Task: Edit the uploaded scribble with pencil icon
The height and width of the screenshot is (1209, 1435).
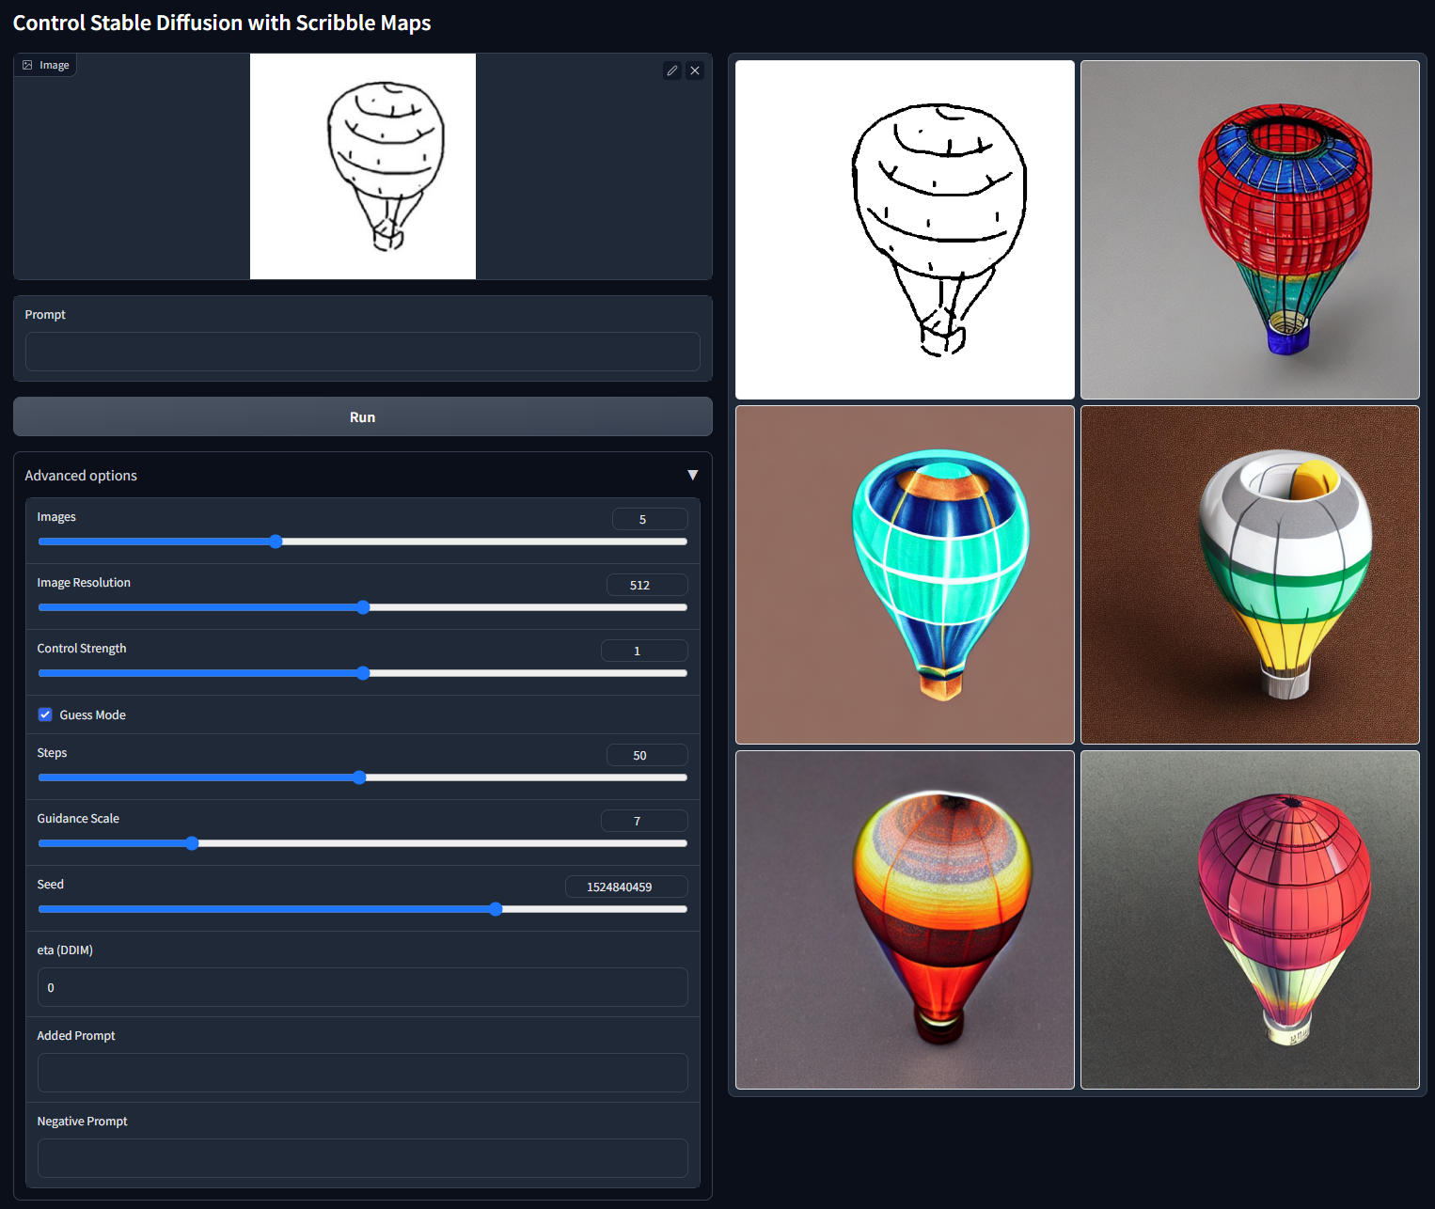Action: click(671, 71)
